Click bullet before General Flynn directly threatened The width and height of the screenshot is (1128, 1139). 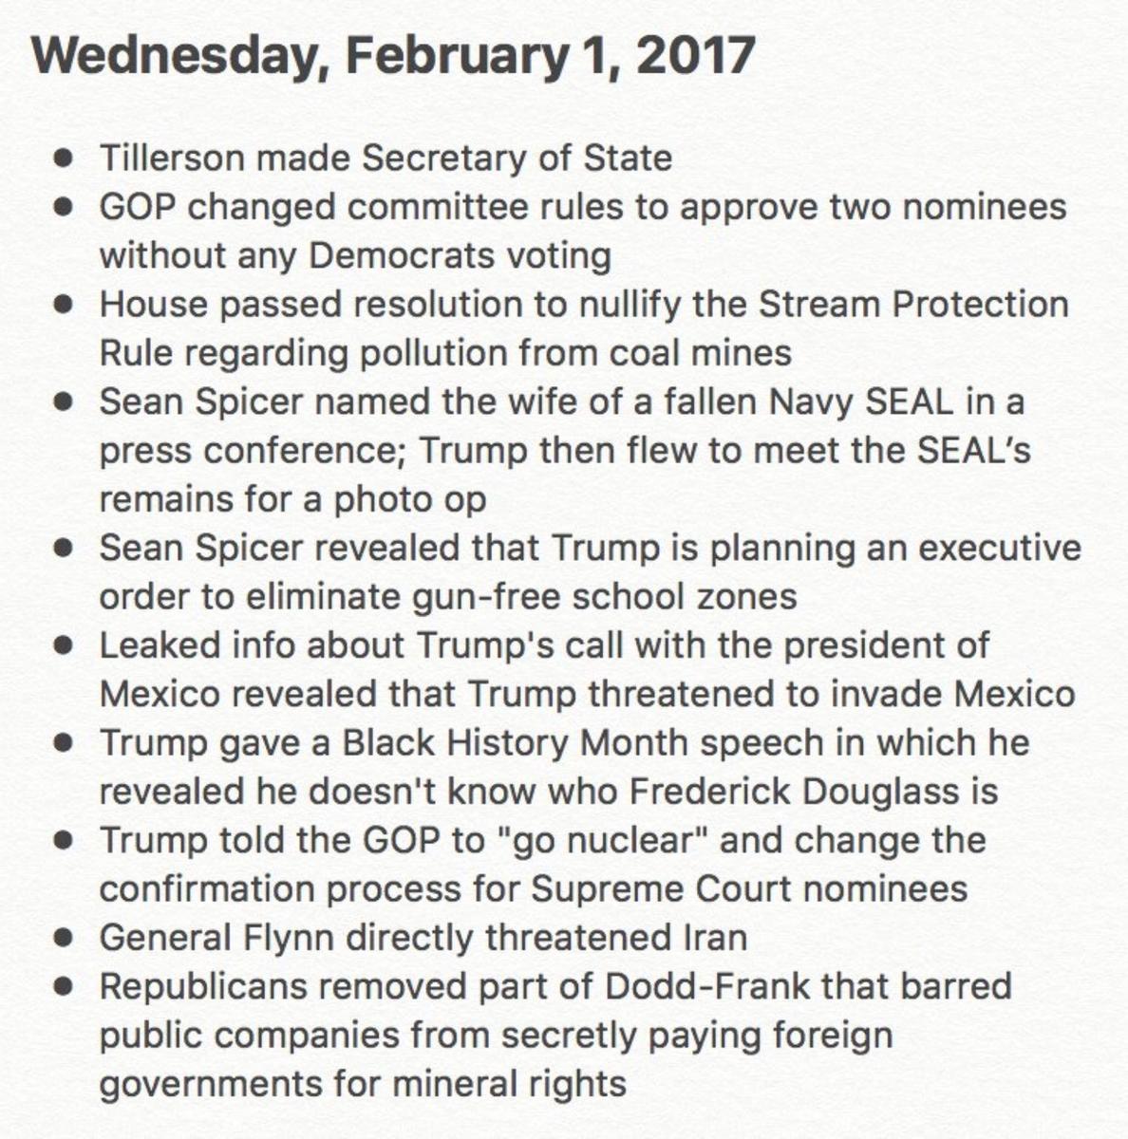click(66, 939)
